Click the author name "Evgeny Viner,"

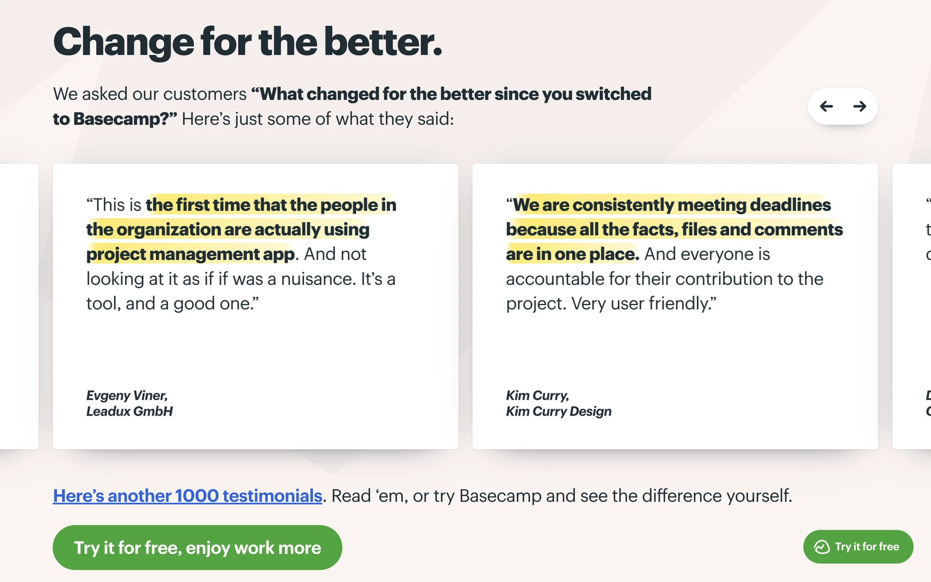(x=127, y=395)
